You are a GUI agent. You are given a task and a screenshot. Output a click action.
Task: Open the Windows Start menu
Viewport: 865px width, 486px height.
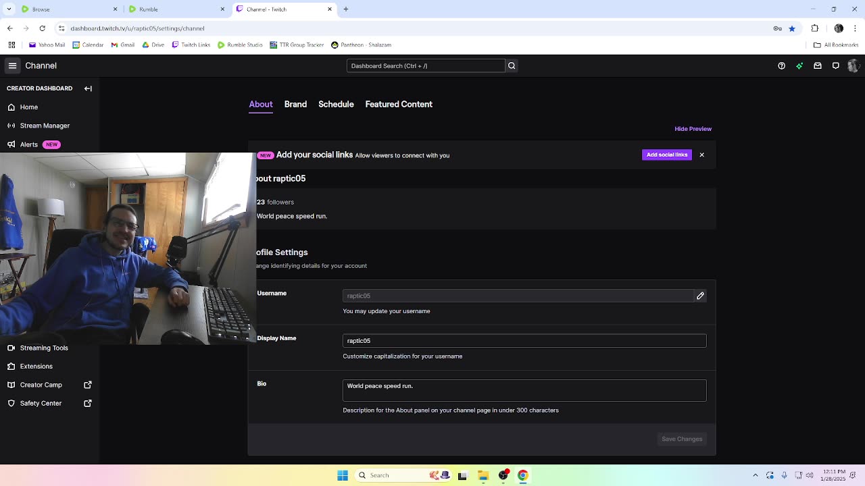pos(343,475)
